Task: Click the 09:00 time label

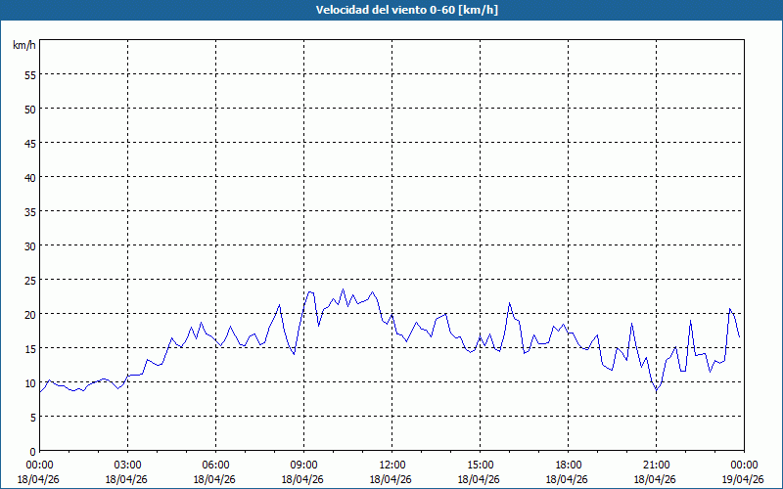Action: [303, 465]
